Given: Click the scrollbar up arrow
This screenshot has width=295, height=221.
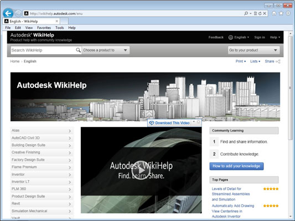Looking at the screenshot, I should pos(291,34).
